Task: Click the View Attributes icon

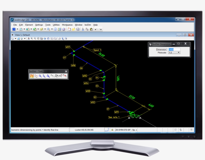Action: point(12,39)
